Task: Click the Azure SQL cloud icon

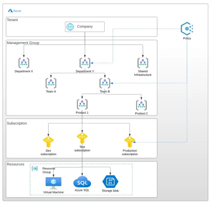Action: point(82,182)
